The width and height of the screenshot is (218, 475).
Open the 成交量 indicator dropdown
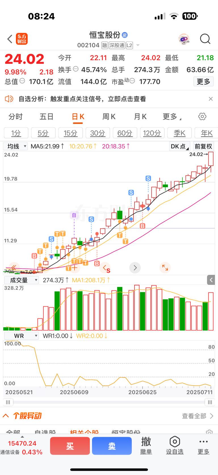click(21, 280)
